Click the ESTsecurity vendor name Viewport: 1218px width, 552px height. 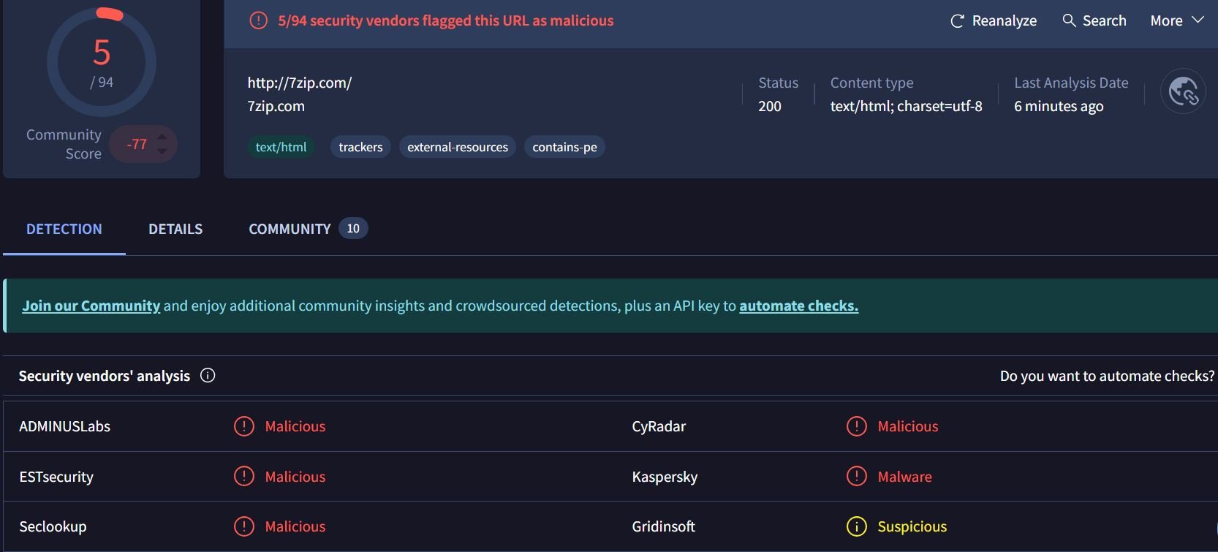point(56,477)
